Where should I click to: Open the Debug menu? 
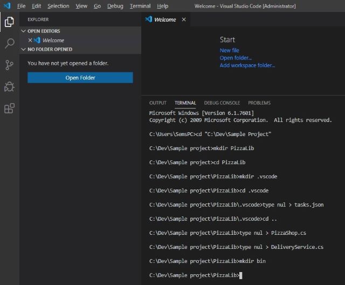[115, 6]
